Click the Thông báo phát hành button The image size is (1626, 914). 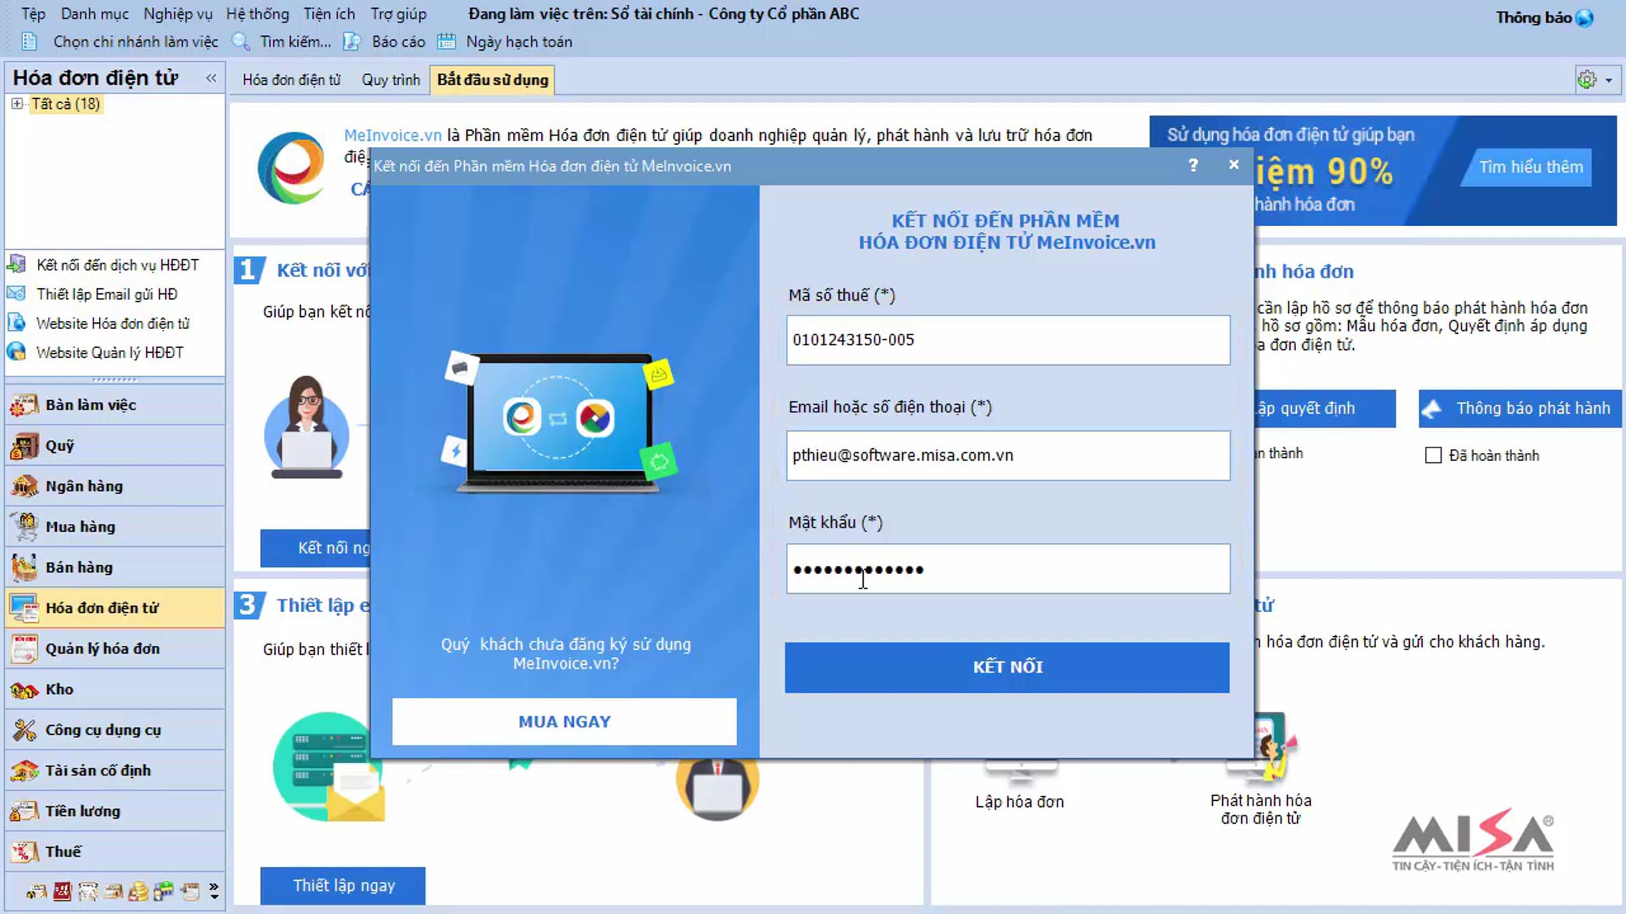point(1520,408)
